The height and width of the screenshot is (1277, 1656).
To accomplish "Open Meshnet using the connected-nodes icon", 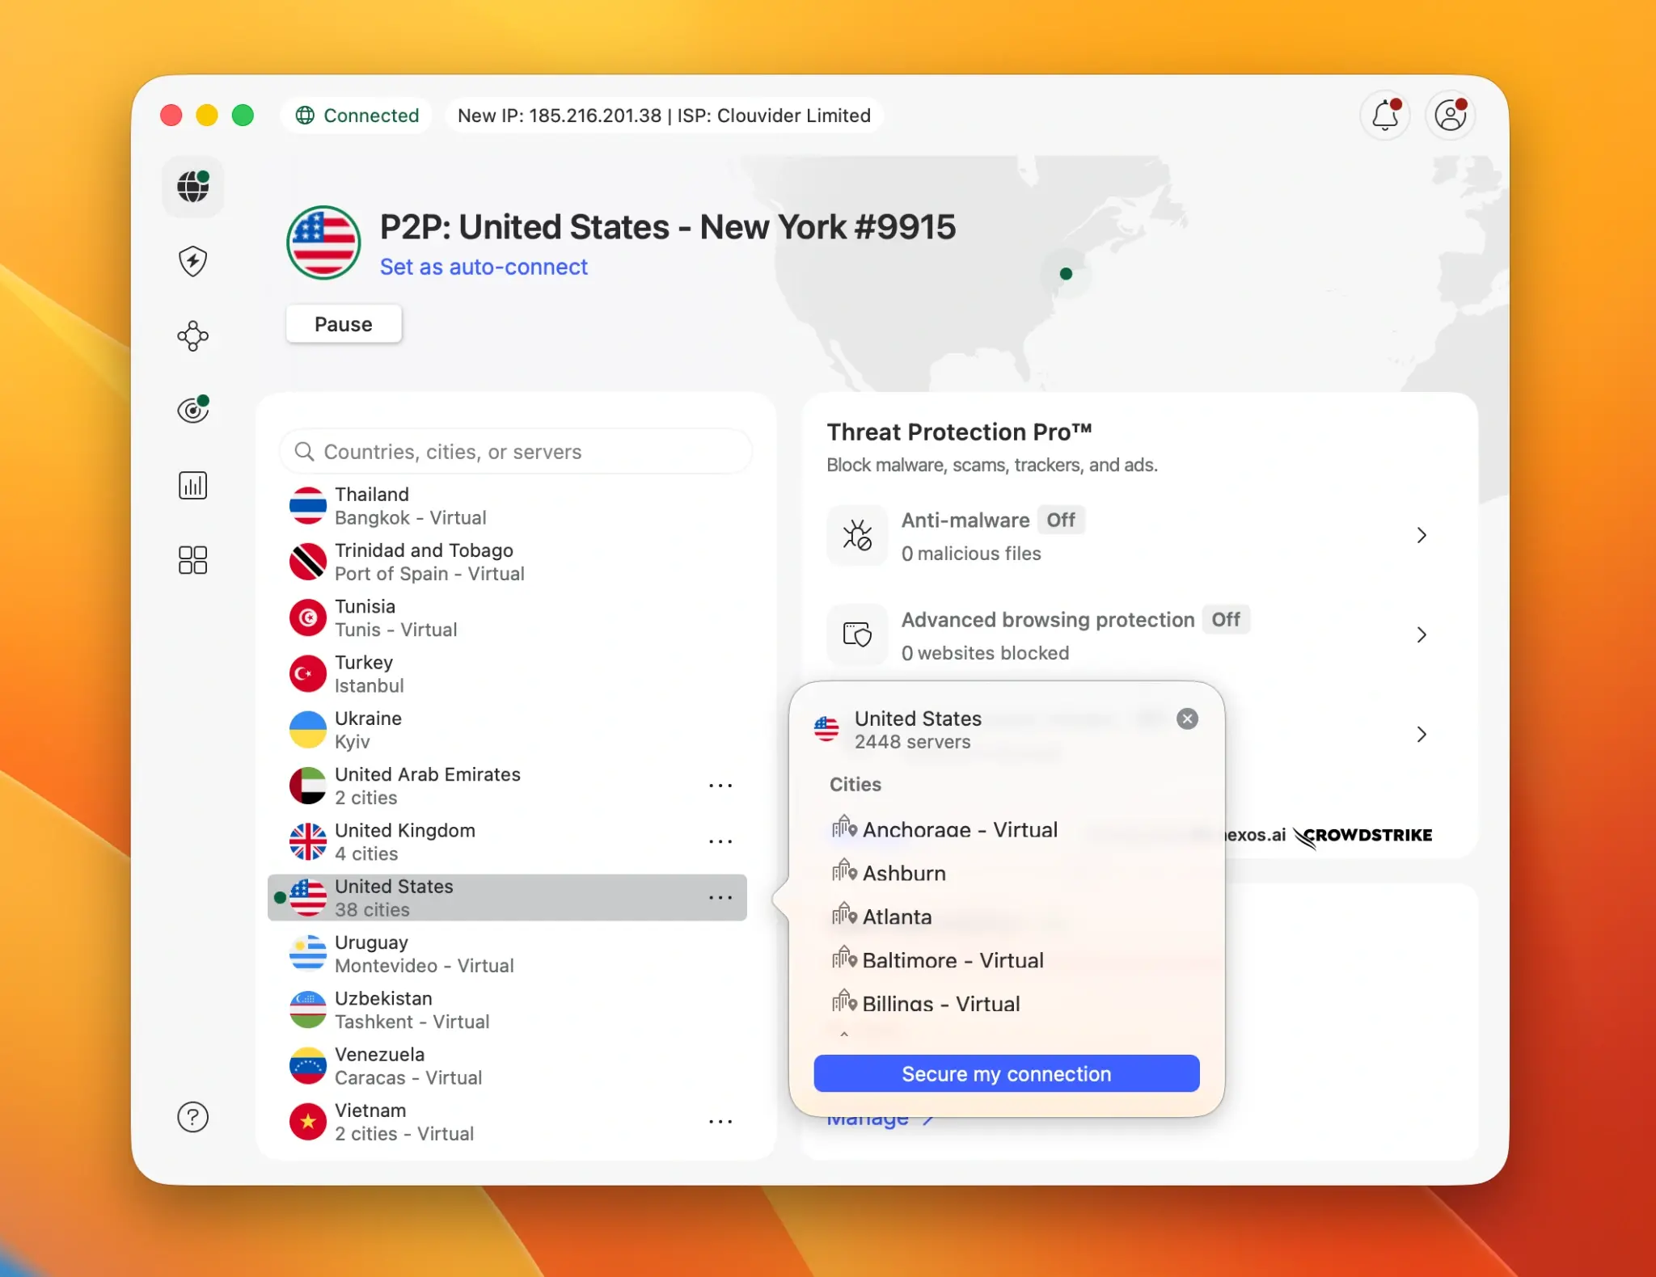I will 192,335.
